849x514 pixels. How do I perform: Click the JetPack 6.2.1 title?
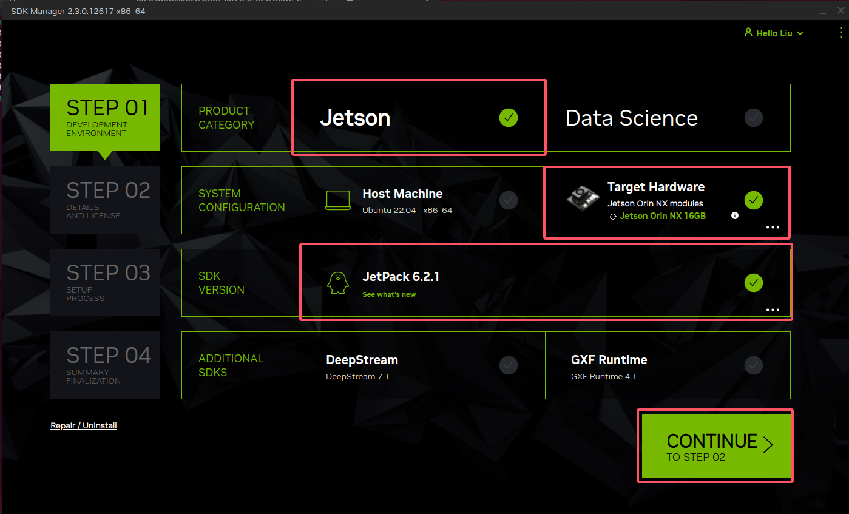tap(401, 277)
